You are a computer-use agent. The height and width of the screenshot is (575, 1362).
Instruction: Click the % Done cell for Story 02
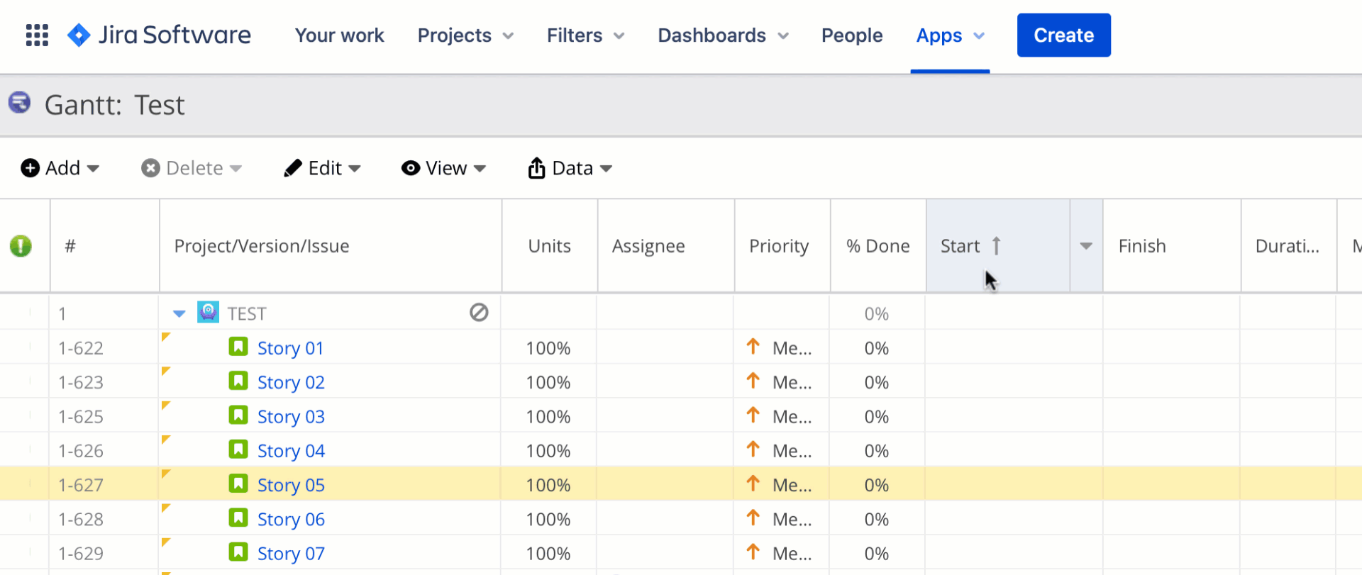point(876,382)
